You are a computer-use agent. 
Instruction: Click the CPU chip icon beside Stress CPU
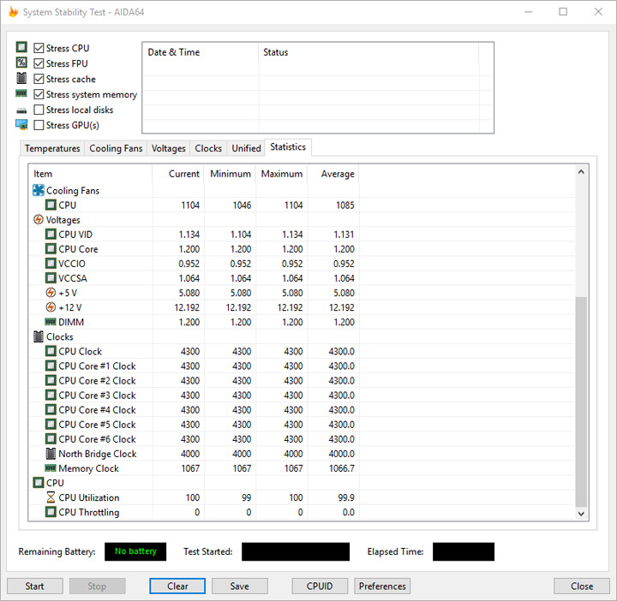[21, 47]
